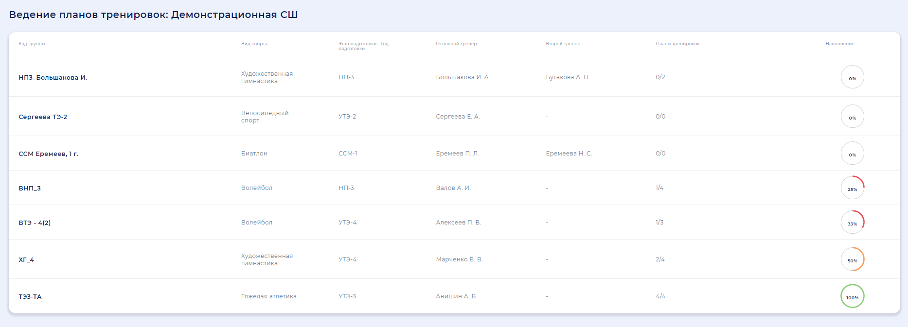Click the 0% circle in НП3_Большакова И. row
The width and height of the screenshot is (908, 327).
tap(852, 77)
